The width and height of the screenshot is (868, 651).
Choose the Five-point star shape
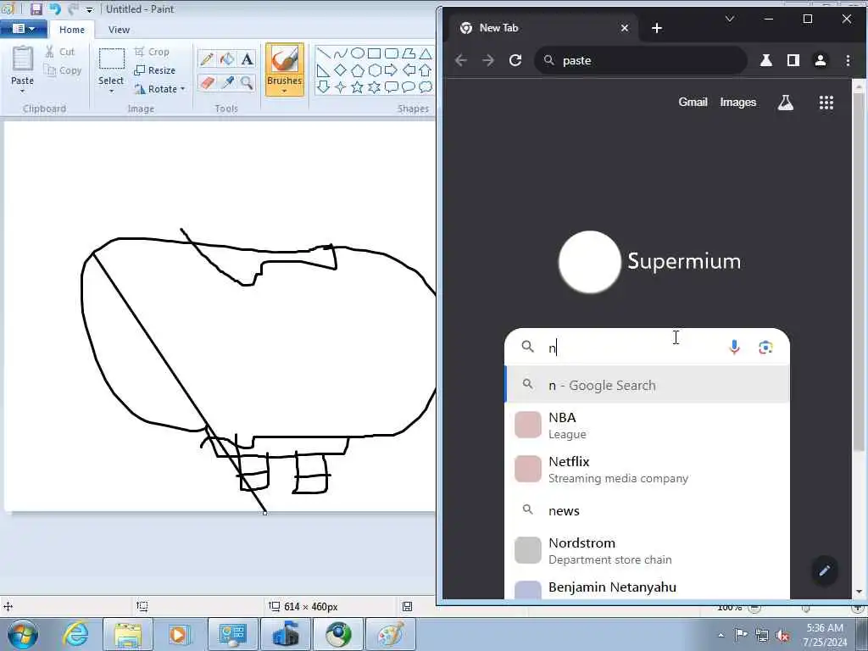[x=358, y=87]
